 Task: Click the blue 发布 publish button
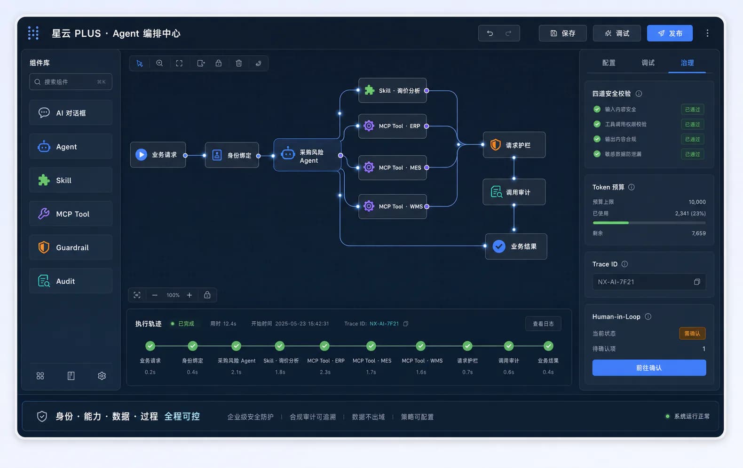pos(670,33)
